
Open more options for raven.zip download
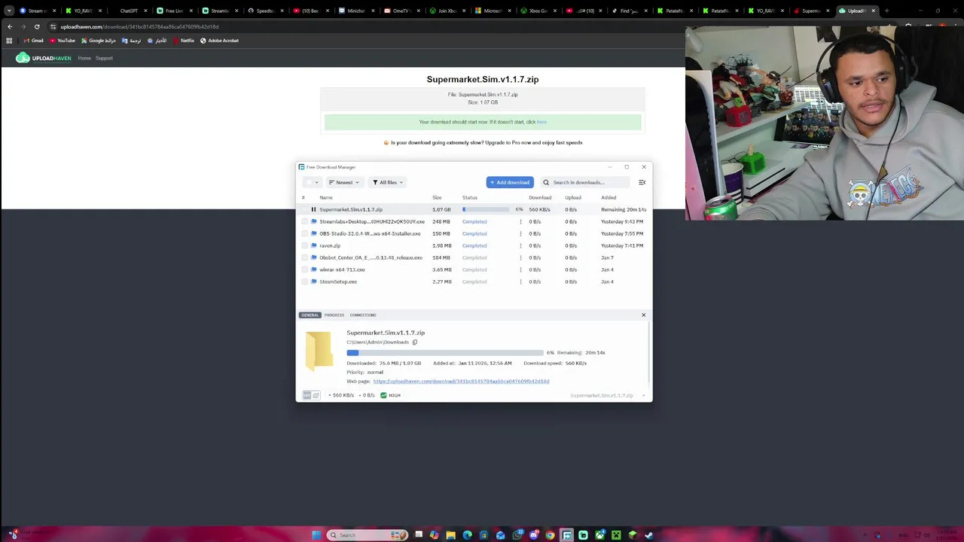pos(520,245)
